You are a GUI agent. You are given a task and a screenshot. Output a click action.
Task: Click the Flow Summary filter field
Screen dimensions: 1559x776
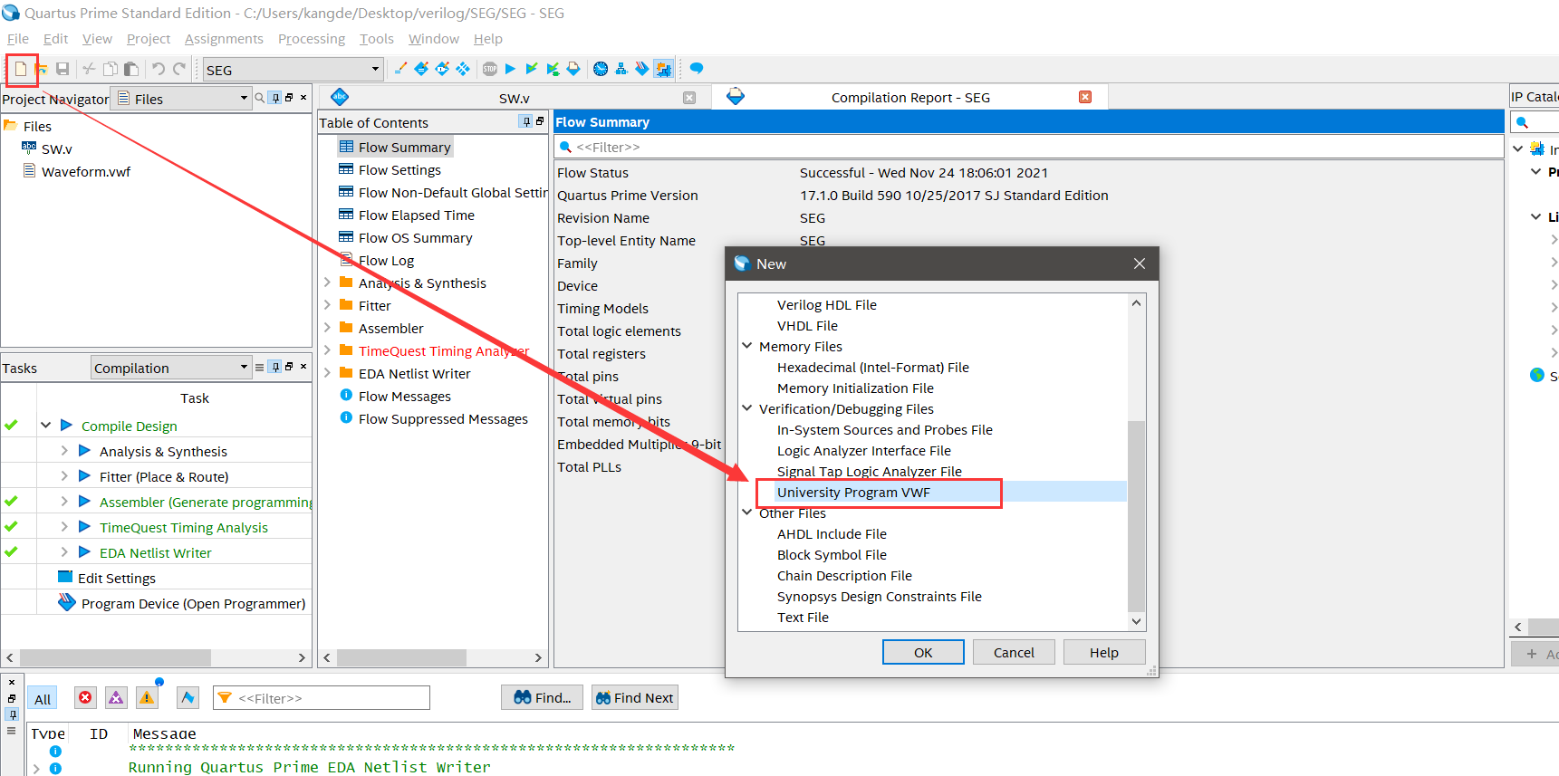point(1028,147)
